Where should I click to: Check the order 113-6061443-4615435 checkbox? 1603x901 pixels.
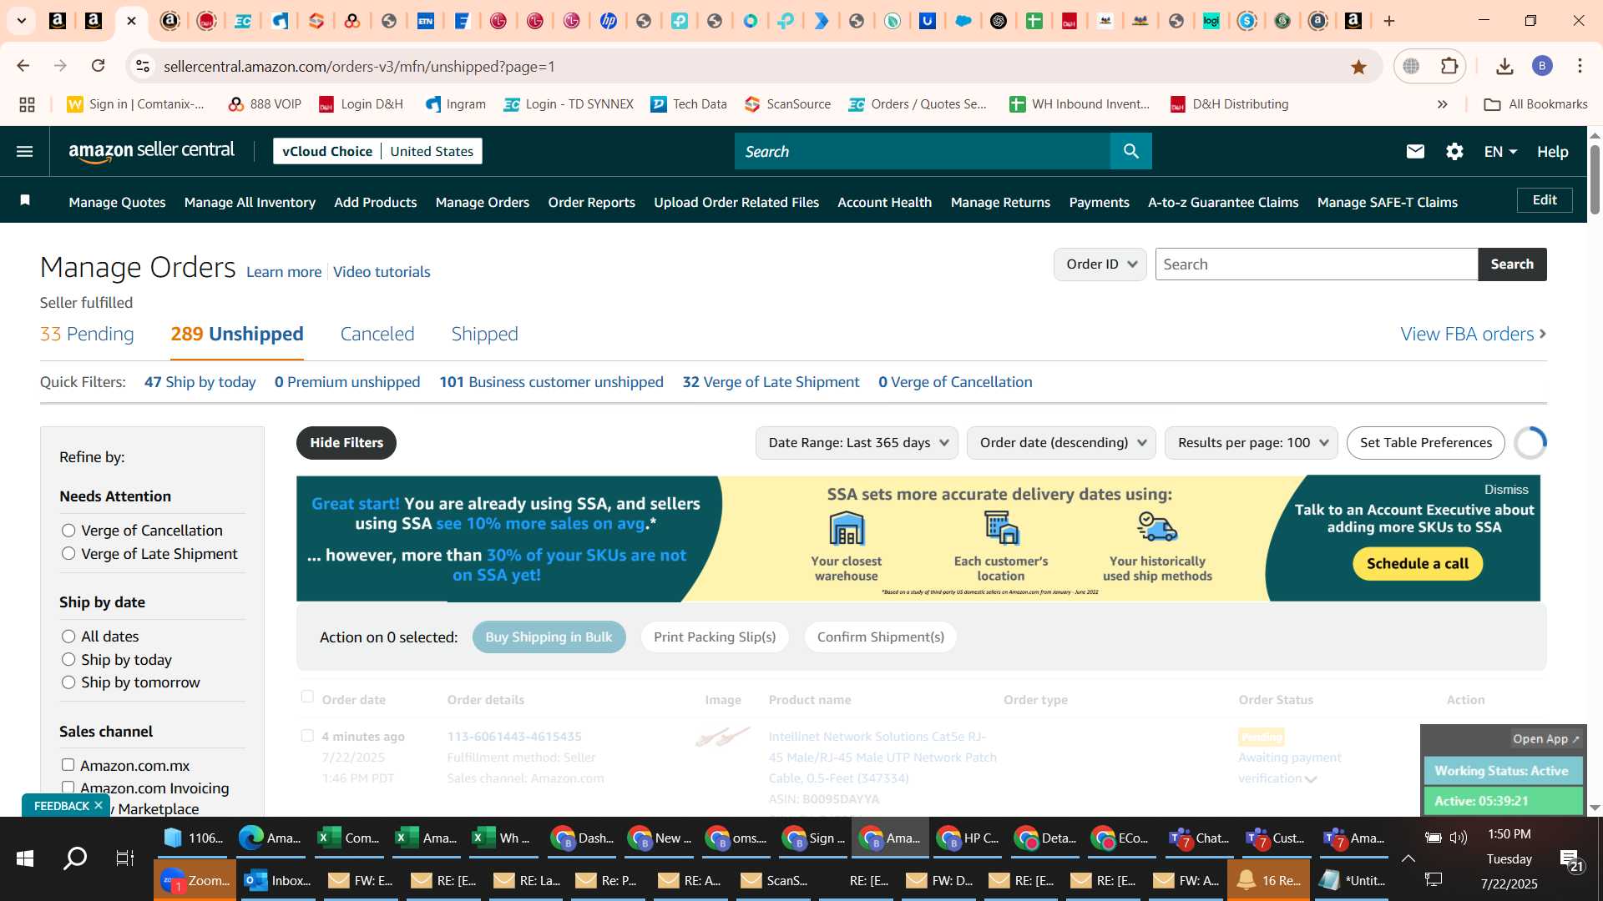(x=307, y=736)
